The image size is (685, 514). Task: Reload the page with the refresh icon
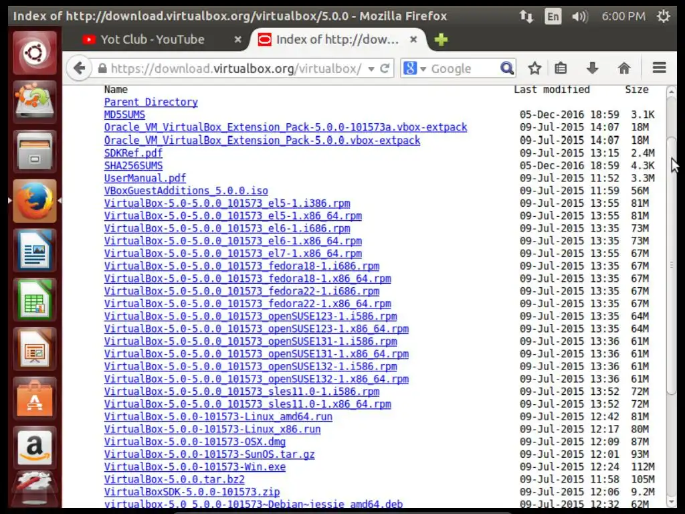pos(385,69)
